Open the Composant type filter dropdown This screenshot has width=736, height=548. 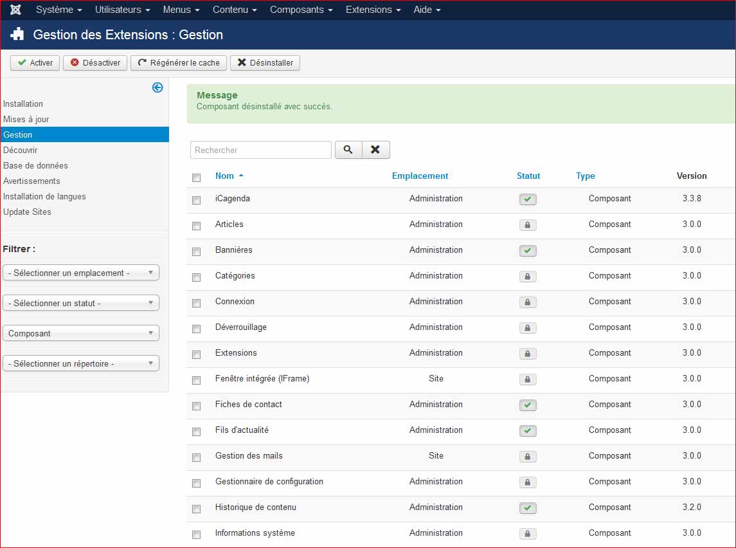tap(81, 333)
